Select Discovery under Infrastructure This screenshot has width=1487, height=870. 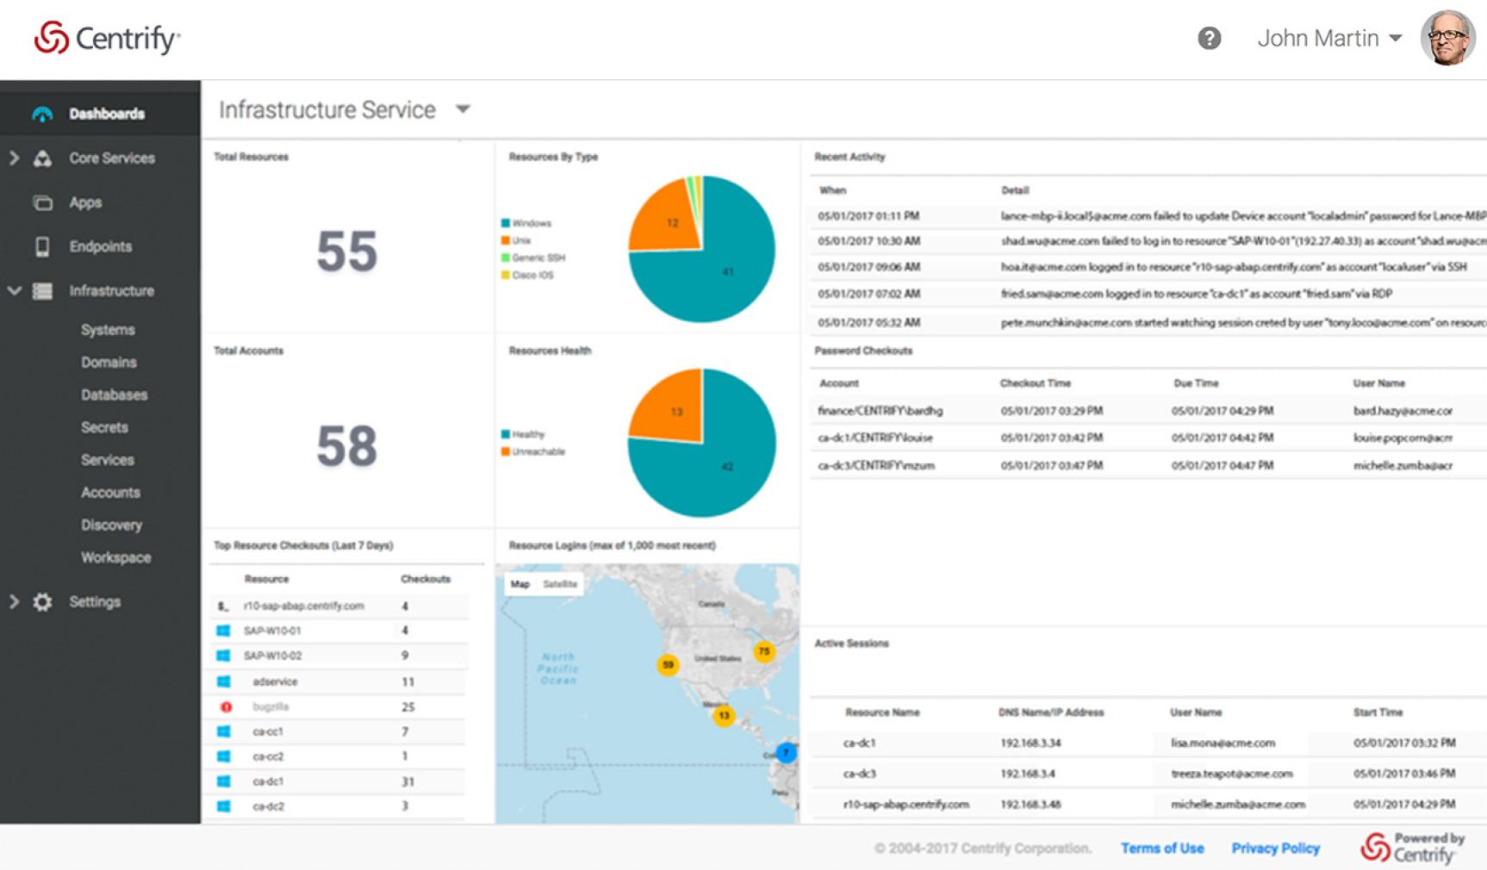[x=111, y=525]
